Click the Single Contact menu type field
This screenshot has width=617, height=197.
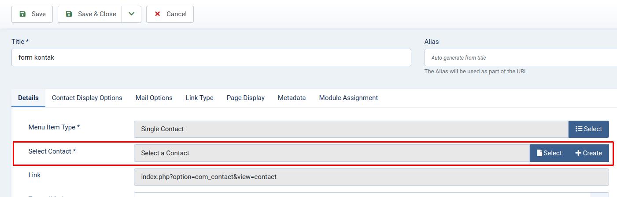click(x=351, y=129)
